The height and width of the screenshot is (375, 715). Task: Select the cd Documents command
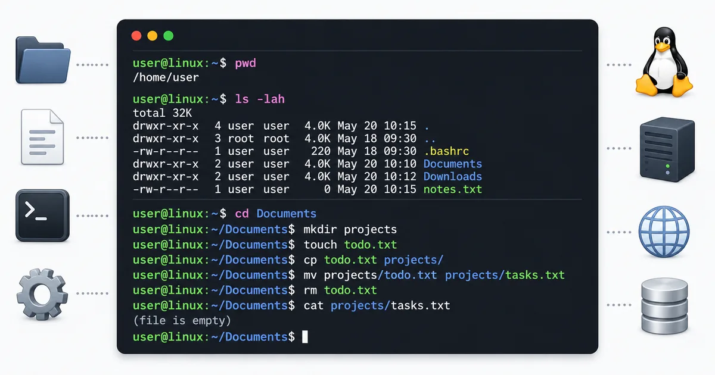(276, 214)
